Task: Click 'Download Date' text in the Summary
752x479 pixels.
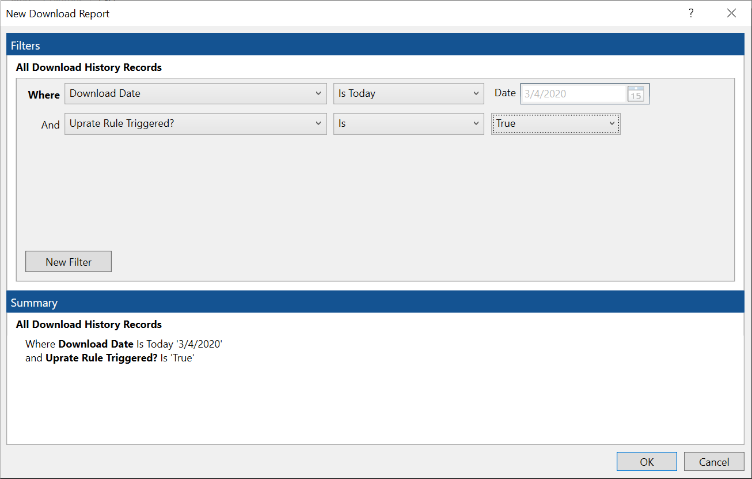Action: [x=96, y=344]
